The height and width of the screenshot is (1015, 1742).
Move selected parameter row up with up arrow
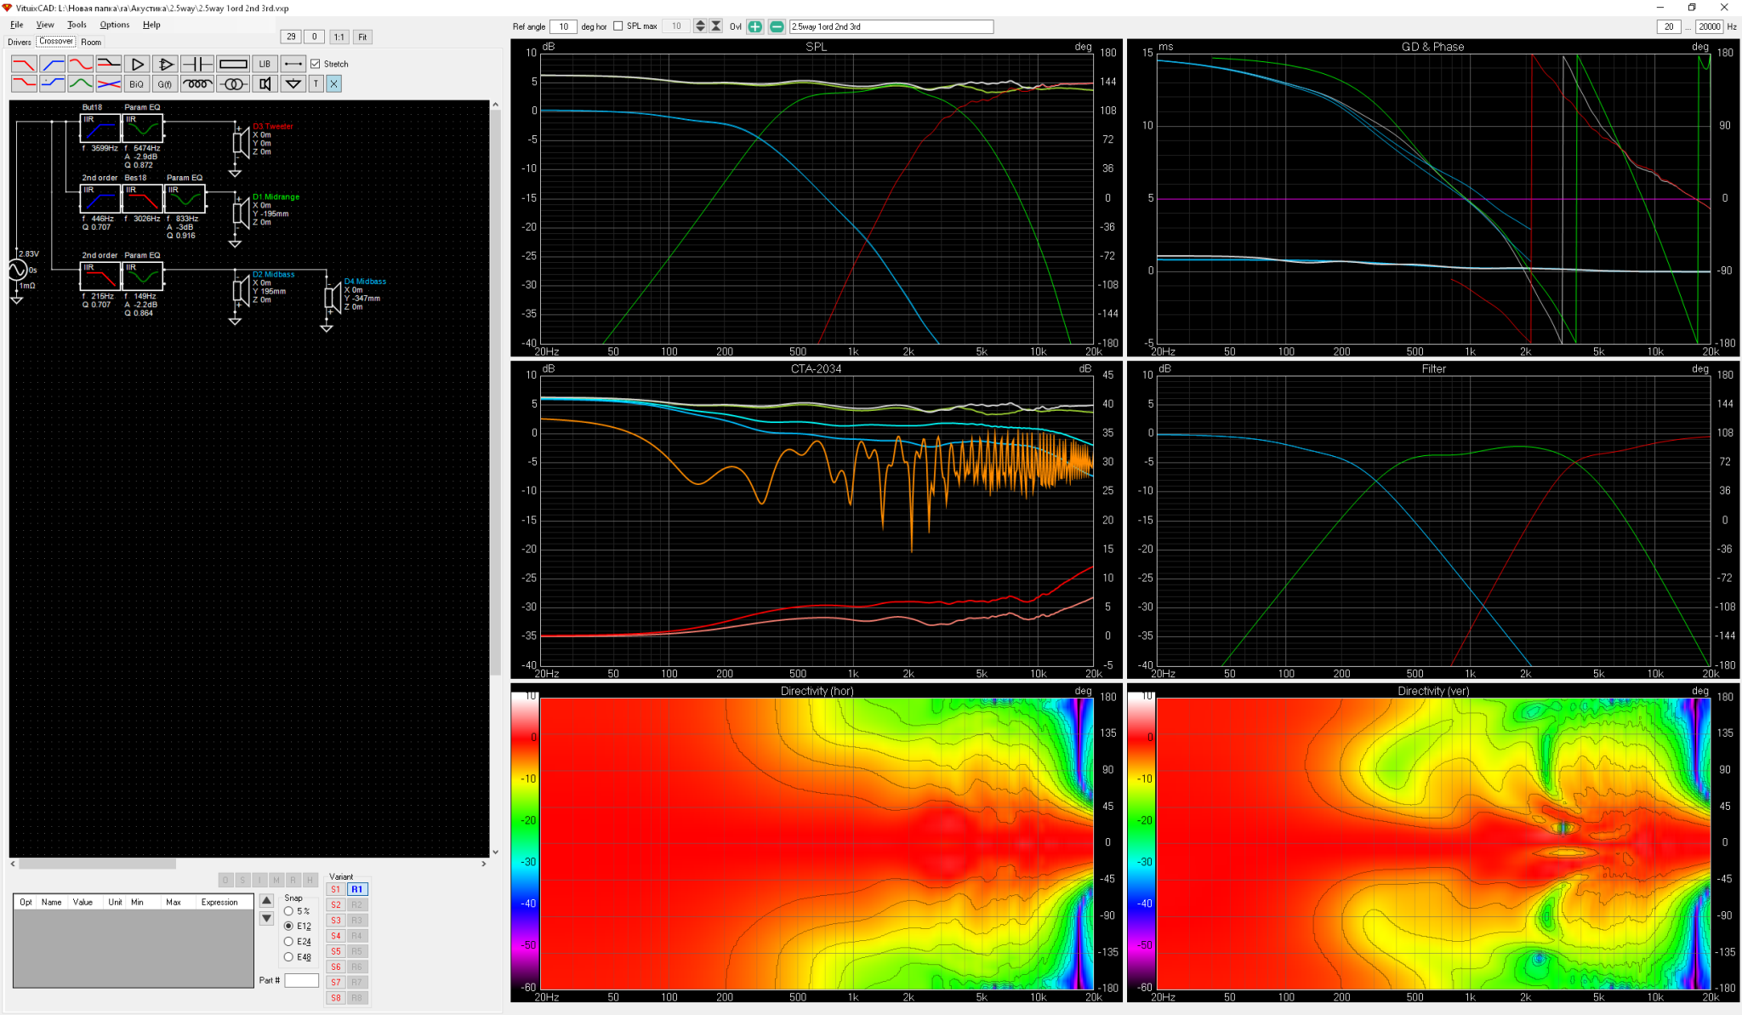point(266,900)
